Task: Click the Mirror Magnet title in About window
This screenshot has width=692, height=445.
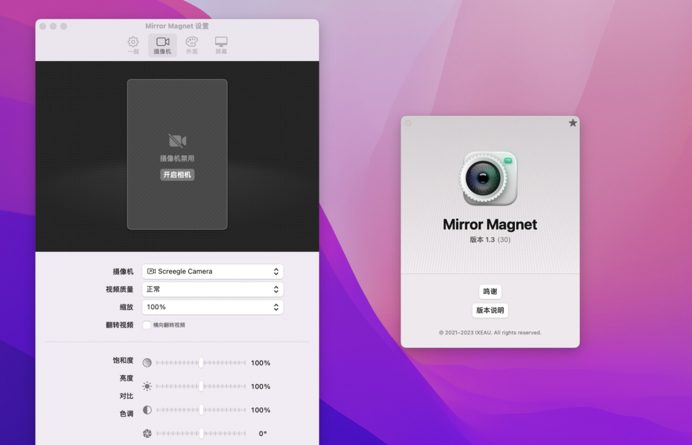Action: coord(490,224)
